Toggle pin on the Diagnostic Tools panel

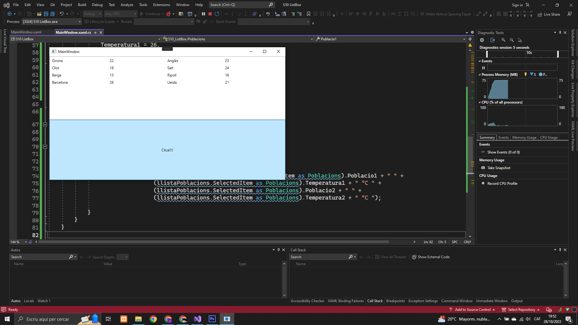pyautogui.click(x=560, y=32)
